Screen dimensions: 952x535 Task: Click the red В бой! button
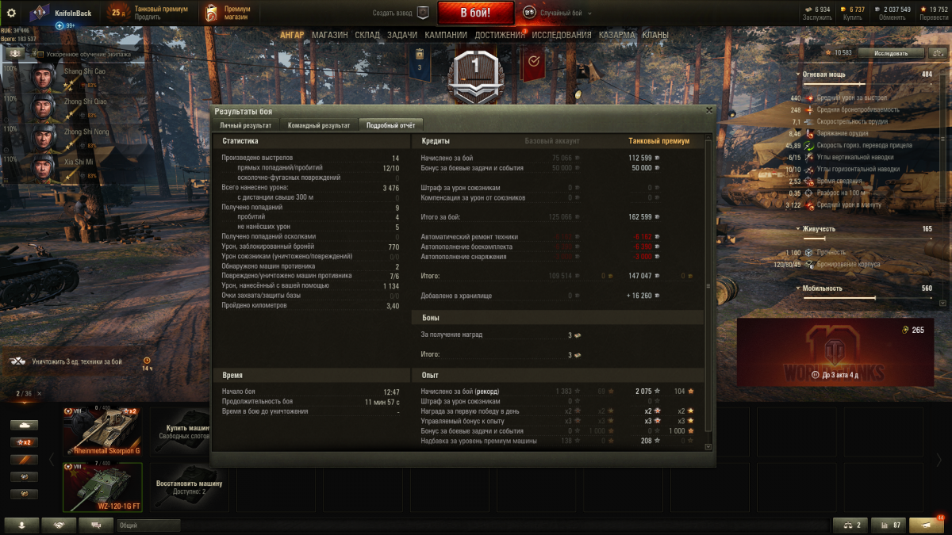click(475, 13)
